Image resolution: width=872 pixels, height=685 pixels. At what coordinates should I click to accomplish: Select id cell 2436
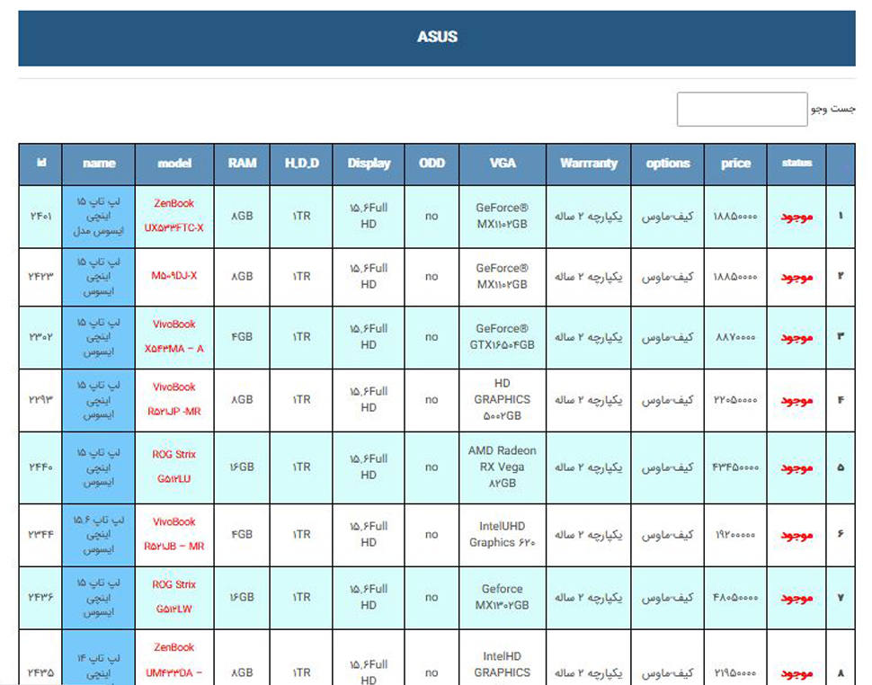click(x=40, y=598)
